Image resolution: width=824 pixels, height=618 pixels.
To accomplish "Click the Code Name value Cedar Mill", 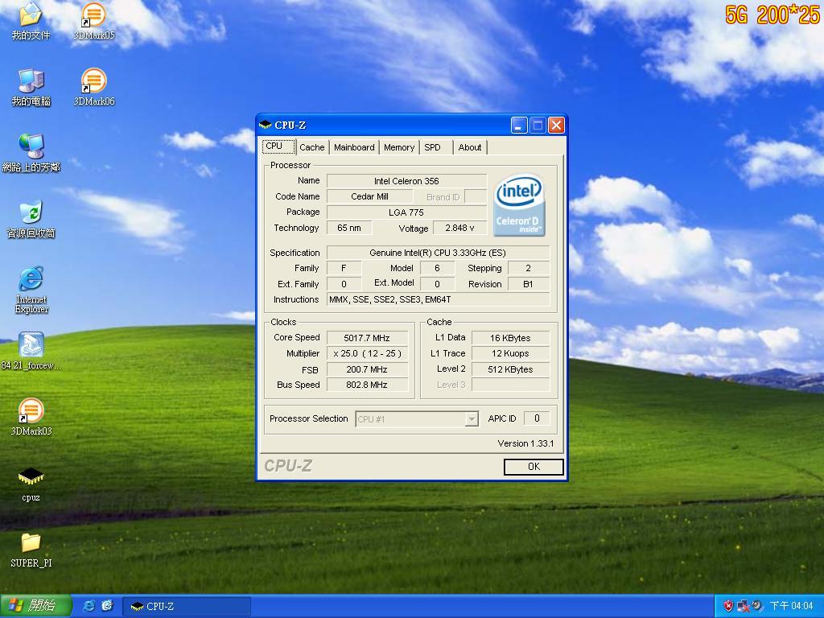I will (369, 196).
